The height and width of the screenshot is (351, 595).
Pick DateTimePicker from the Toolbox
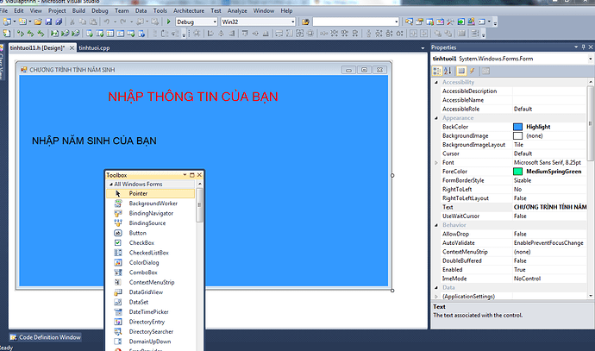pos(148,311)
